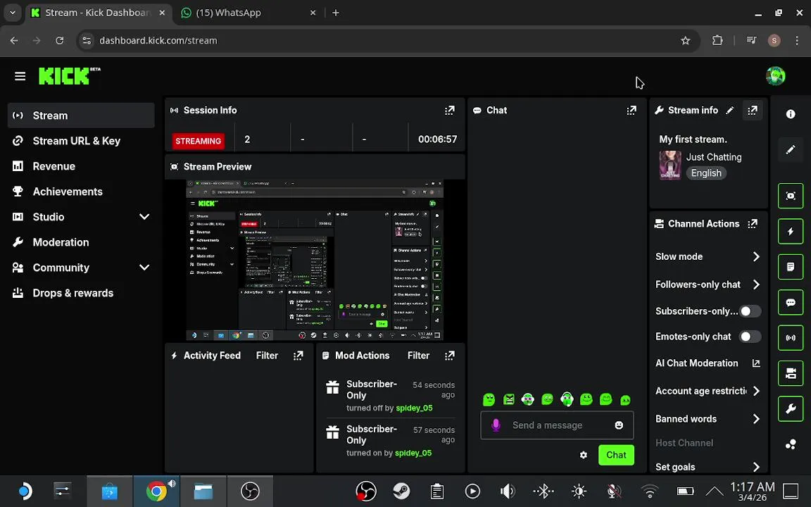811x507 pixels.
Task: Switch to the WhatsApp browser tab
Action: tap(249, 13)
